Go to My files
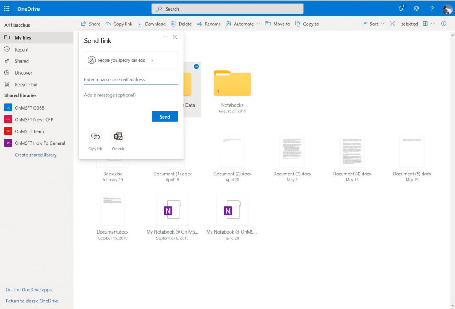This screenshot has width=455, height=309. [x=36, y=37]
